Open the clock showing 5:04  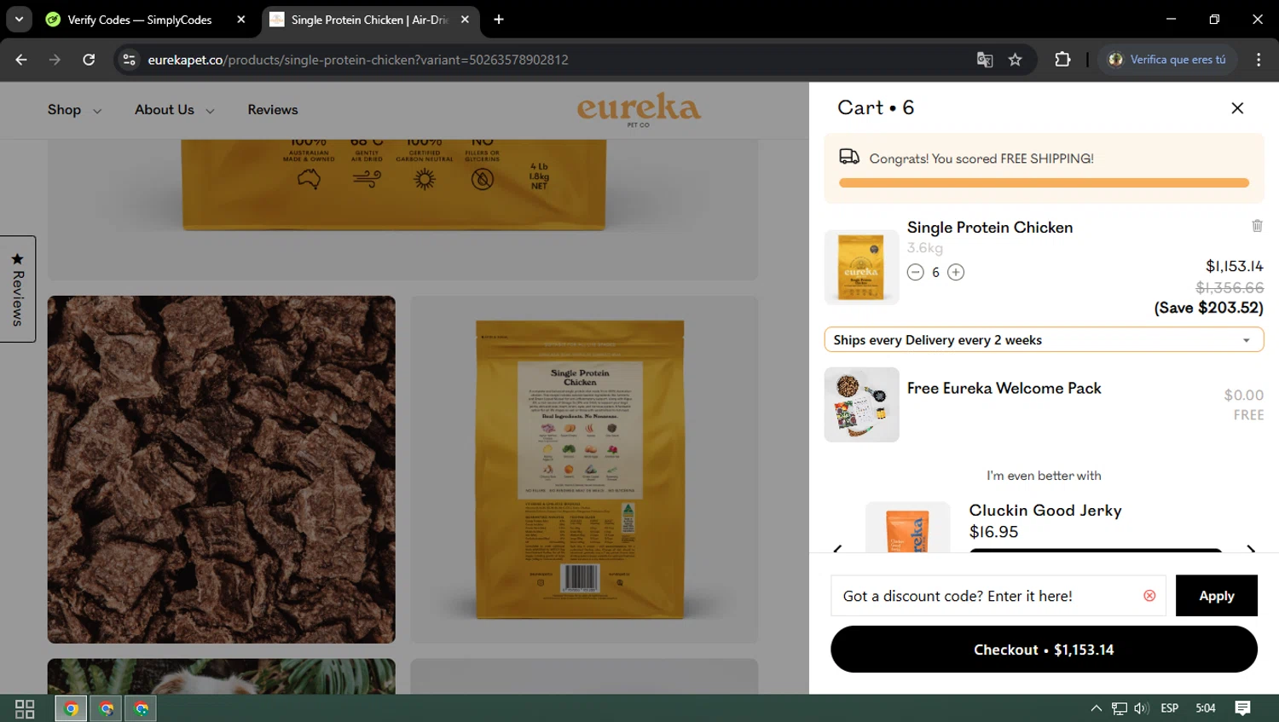[x=1206, y=708]
